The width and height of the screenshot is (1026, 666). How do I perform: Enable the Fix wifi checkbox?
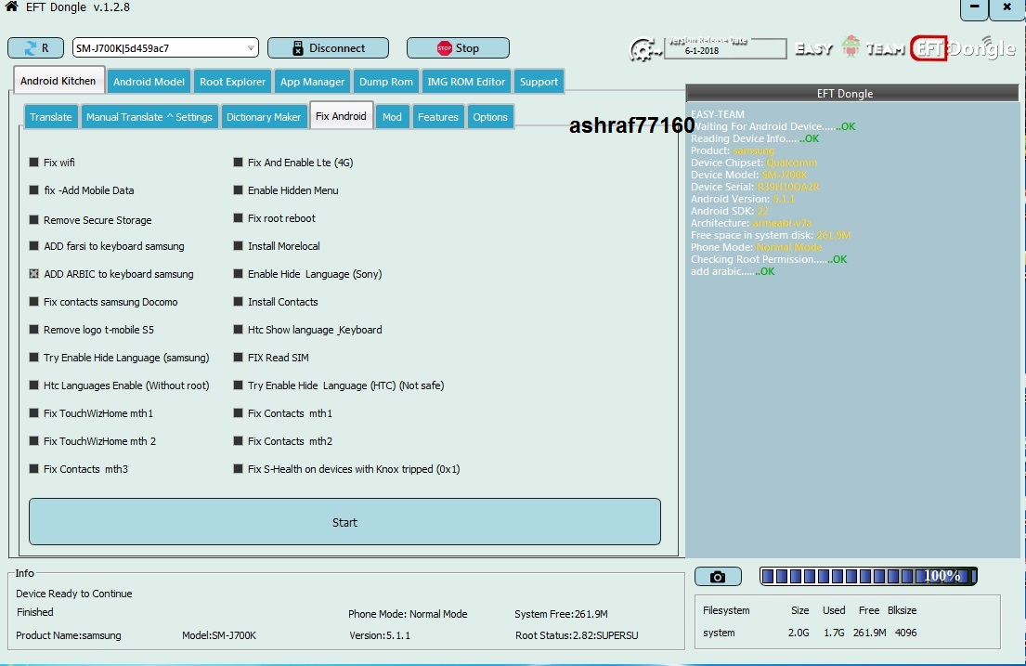[34, 163]
